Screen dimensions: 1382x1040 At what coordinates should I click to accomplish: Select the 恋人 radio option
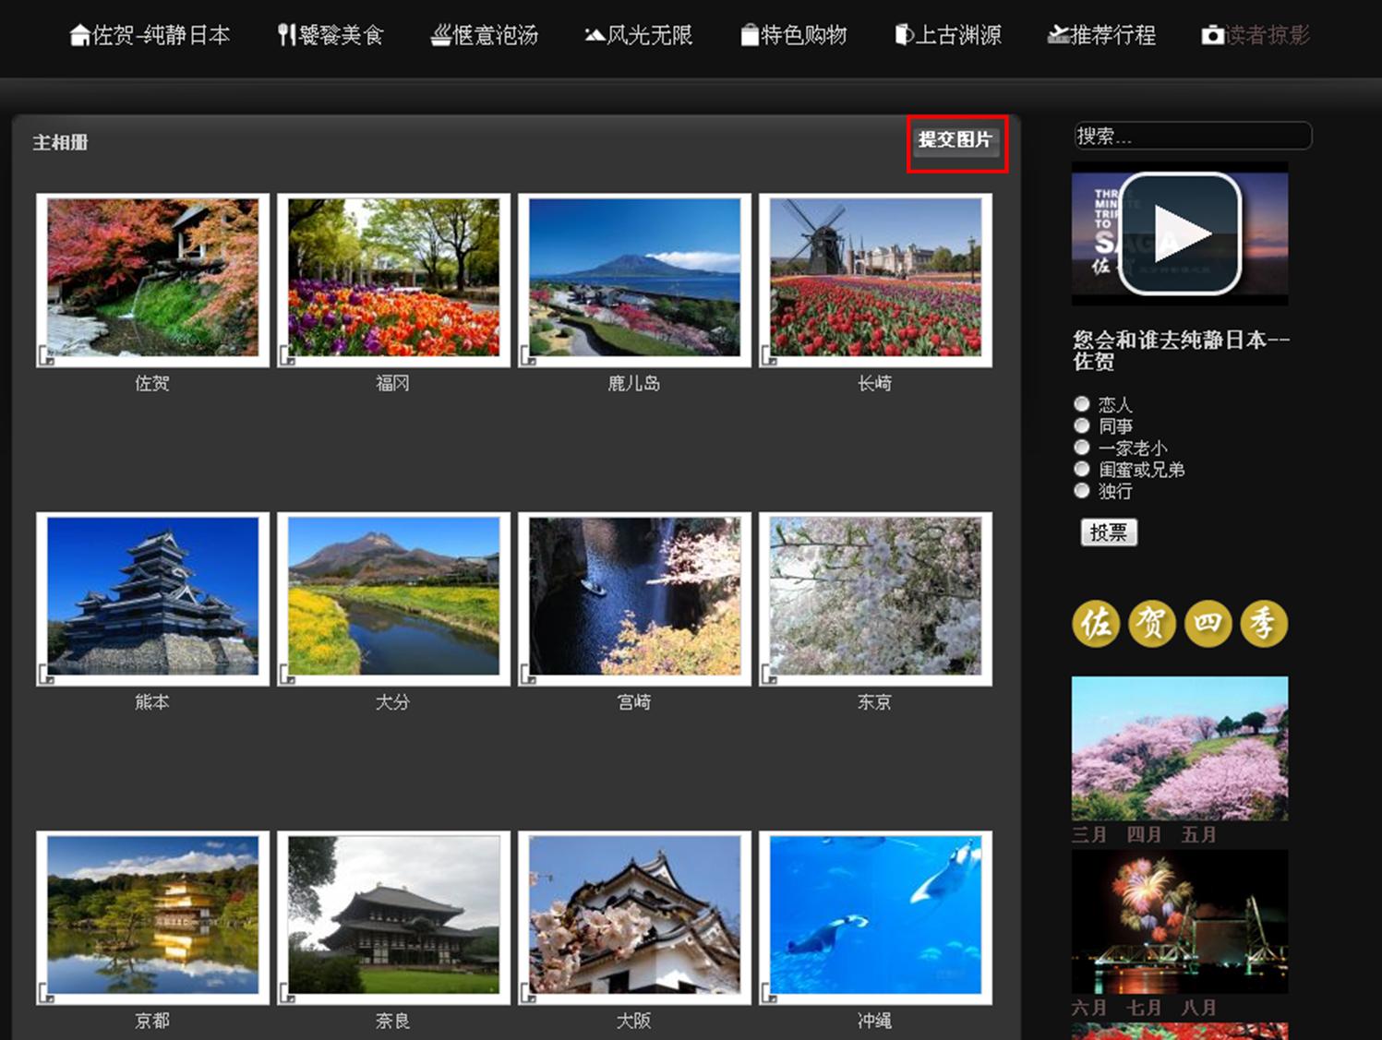pyautogui.click(x=1082, y=404)
